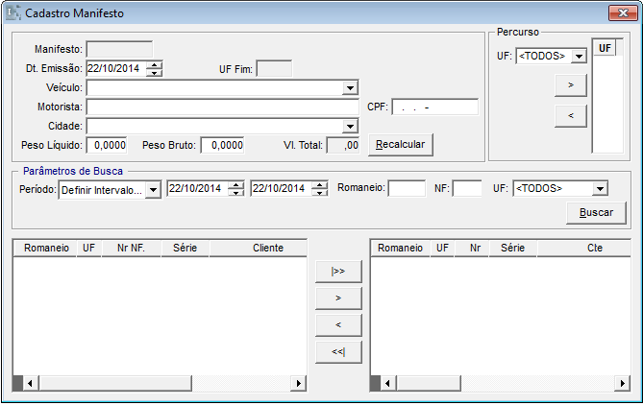Screen dimensions: 643x405
Task: Select the Romaneio search input field
Action: (x=406, y=189)
